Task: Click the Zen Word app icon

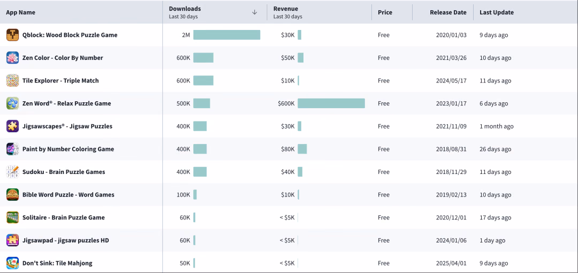Action: 12,103
